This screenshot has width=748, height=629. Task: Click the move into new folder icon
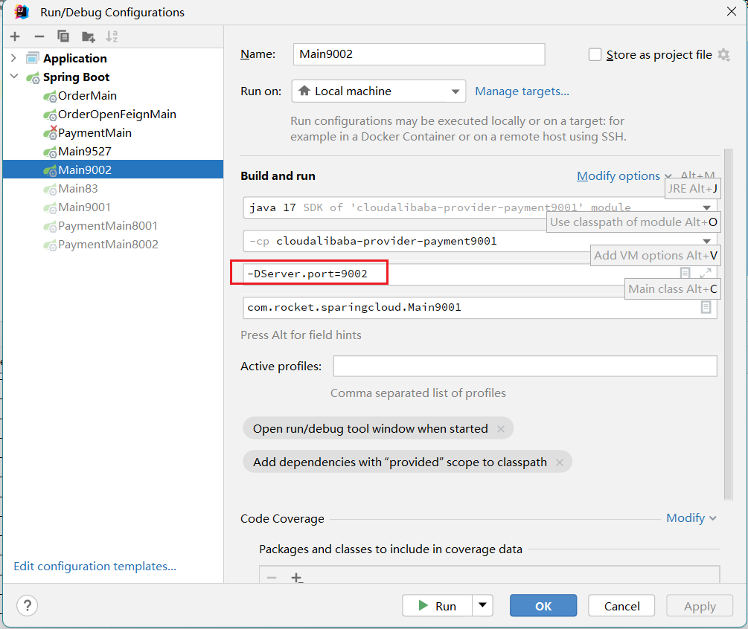coord(88,36)
